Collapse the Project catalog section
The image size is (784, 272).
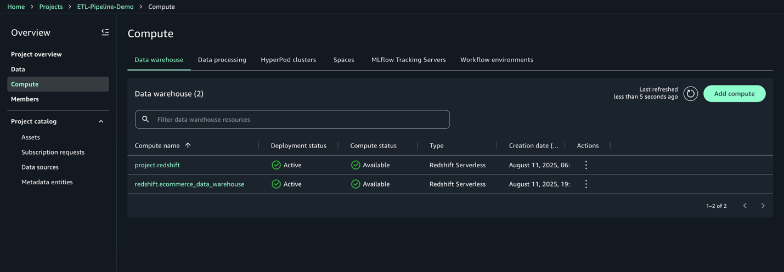pos(101,122)
